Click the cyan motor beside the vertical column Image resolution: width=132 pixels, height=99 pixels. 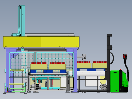pyautogui.click(x=16, y=35)
